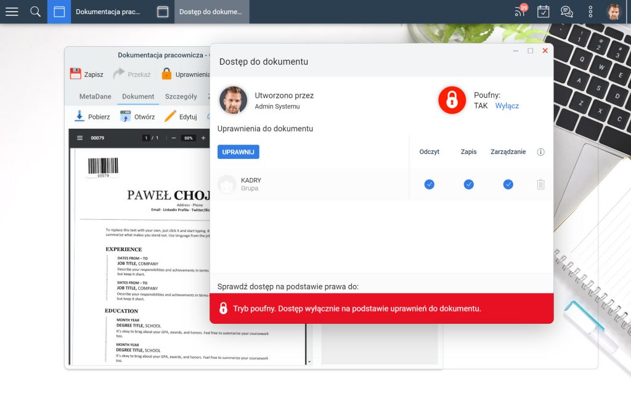Click the white padlock in red banner
This screenshot has height=394, width=631.
click(223, 308)
